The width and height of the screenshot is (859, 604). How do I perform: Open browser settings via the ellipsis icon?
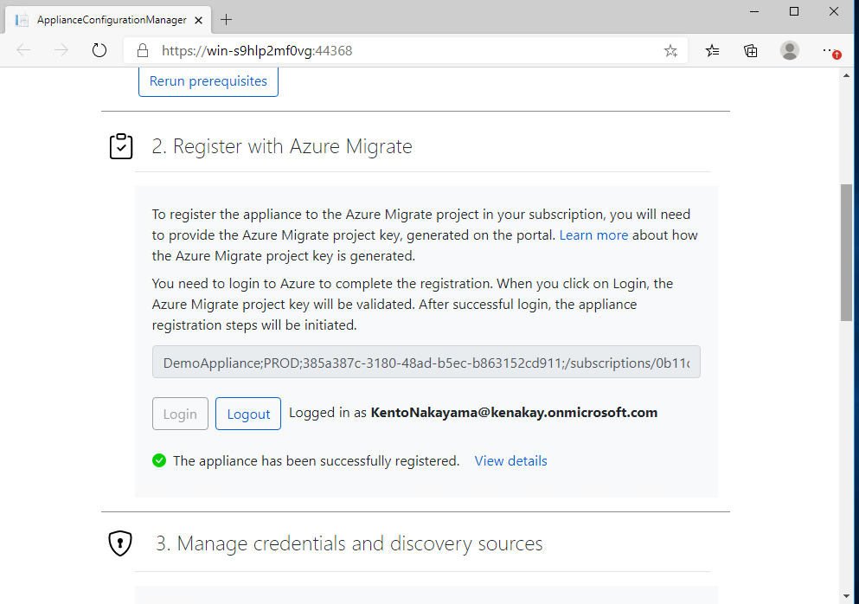[x=827, y=50]
